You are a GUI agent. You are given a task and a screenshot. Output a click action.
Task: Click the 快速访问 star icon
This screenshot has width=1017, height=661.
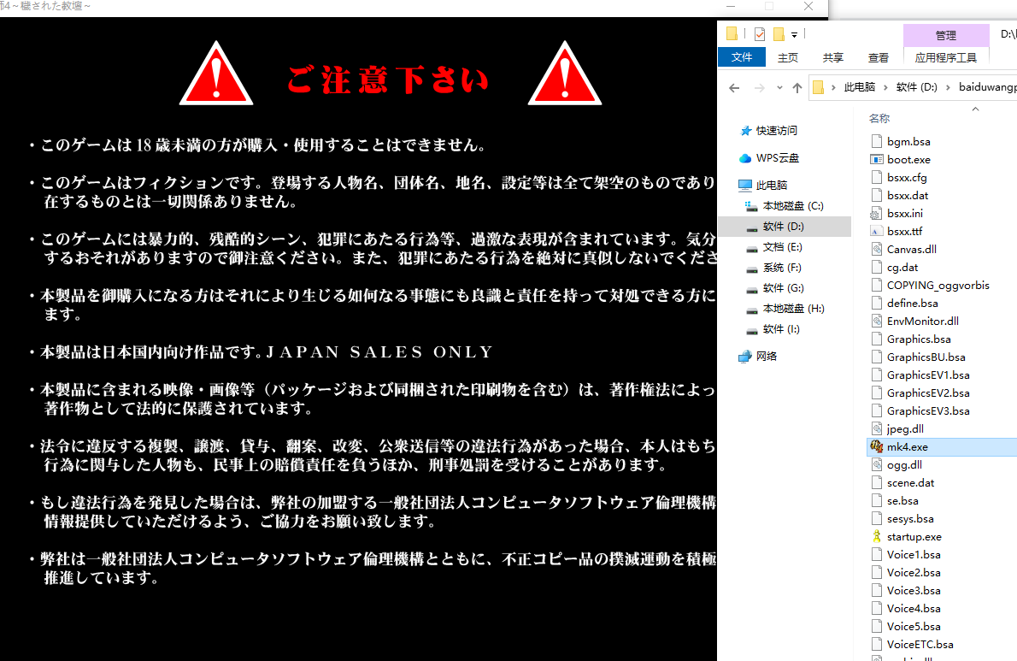click(745, 131)
